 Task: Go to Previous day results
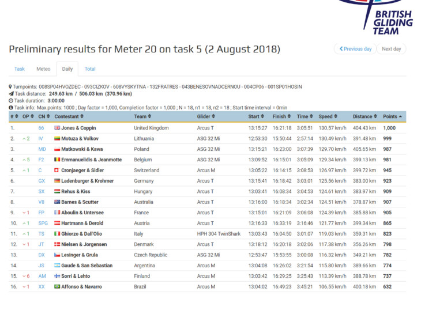(x=354, y=49)
